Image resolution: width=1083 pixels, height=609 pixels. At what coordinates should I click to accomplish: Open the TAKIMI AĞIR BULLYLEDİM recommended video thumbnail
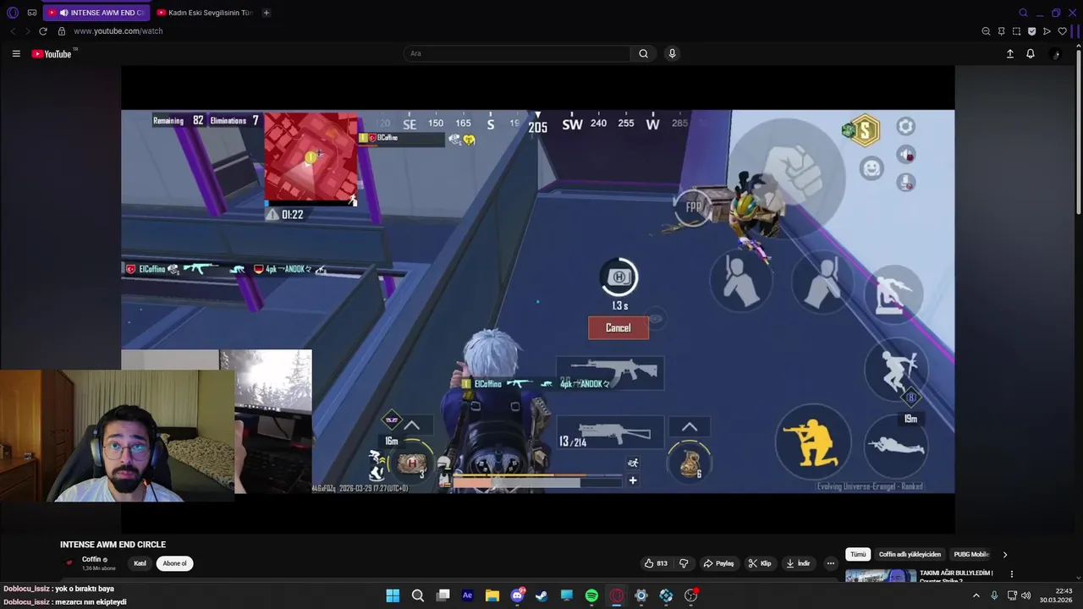[x=880, y=576]
